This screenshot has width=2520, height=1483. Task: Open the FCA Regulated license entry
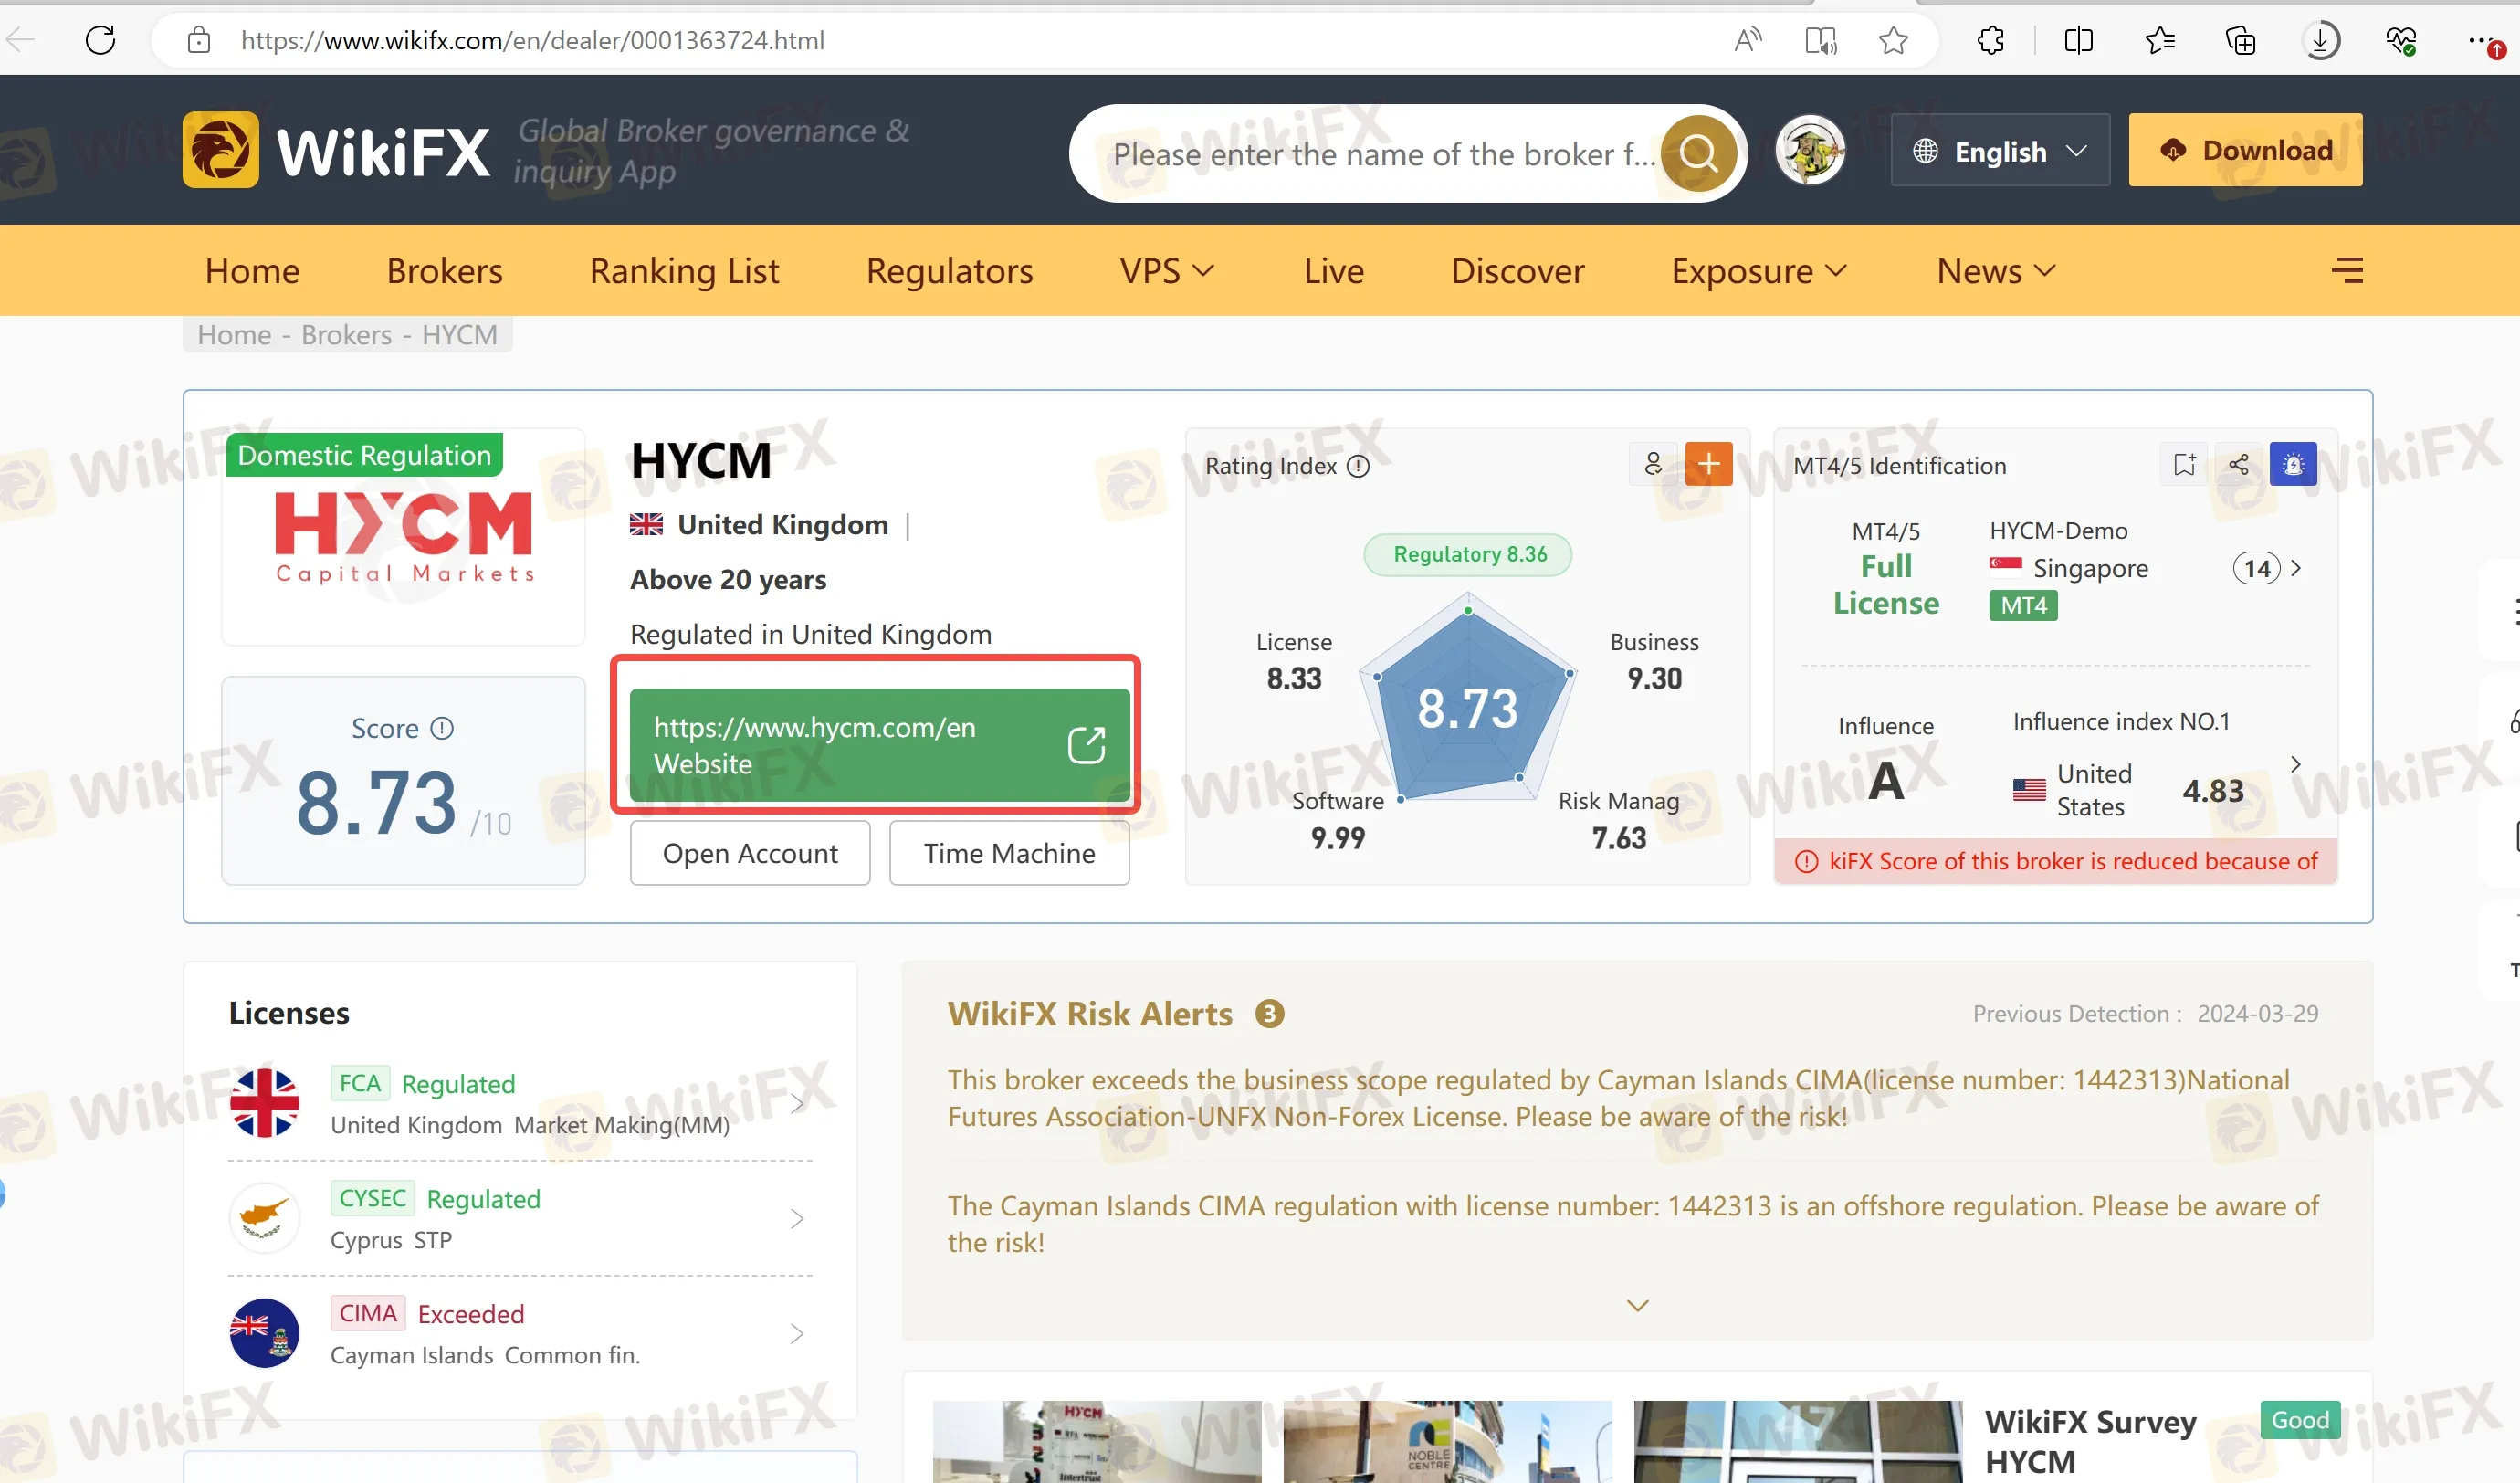(520, 1103)
